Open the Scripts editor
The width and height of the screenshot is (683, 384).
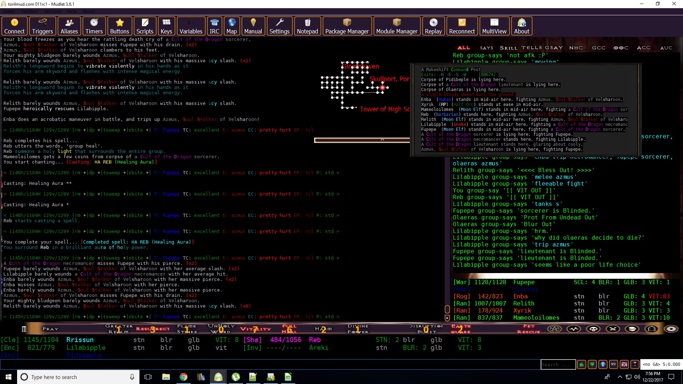coord(145,26)
